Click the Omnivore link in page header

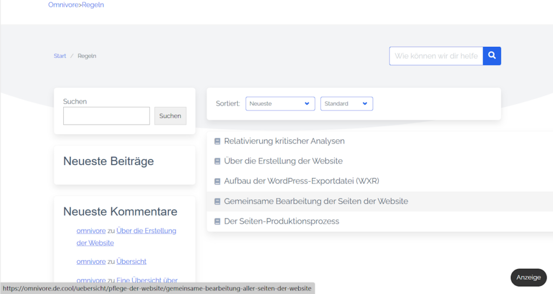click(x=64, y=5)
